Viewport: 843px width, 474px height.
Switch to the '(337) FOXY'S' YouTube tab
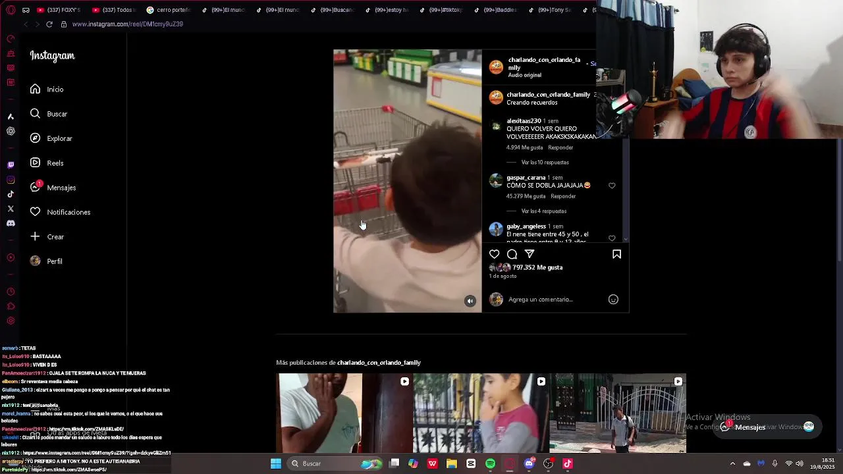tap(59, 10)
